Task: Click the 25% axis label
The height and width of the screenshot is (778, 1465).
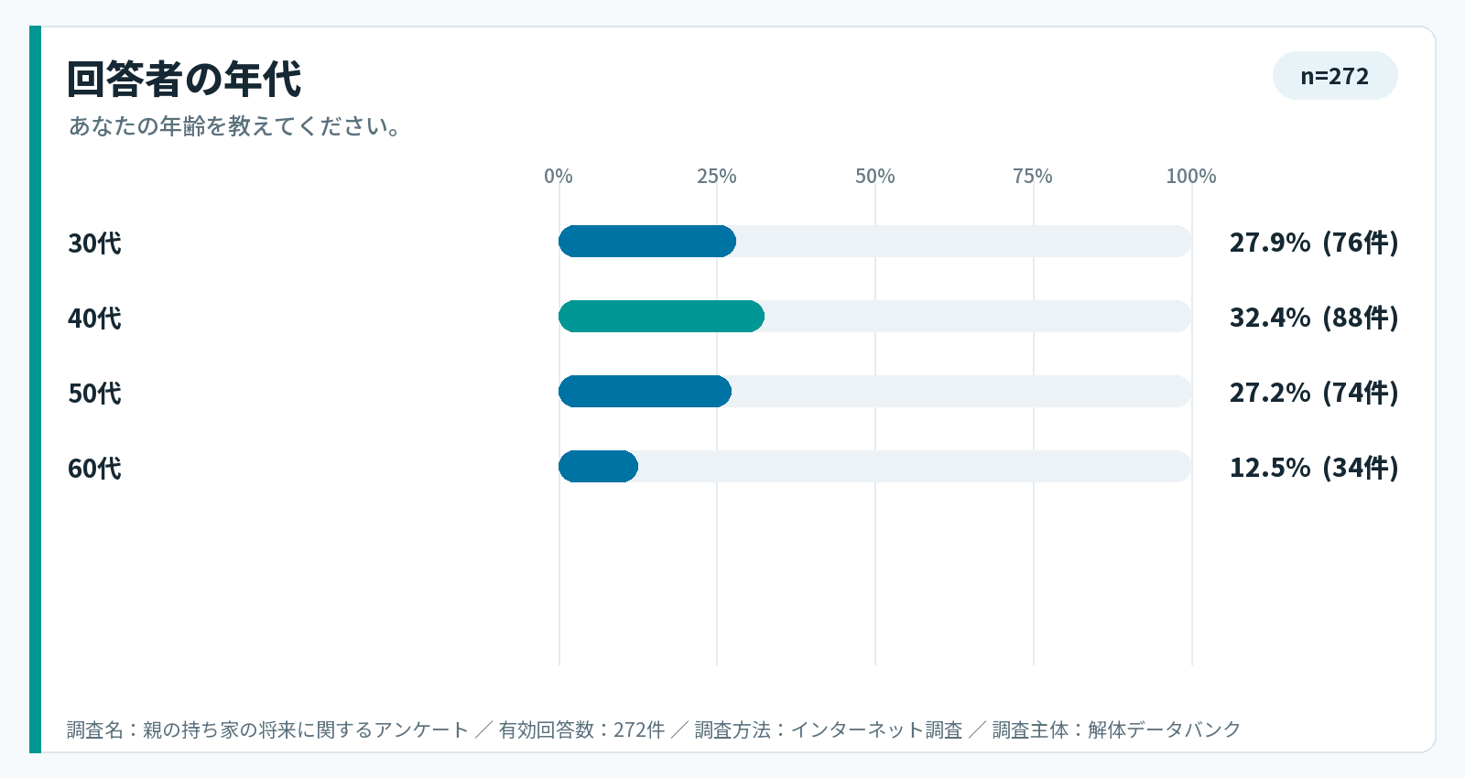Action: [717, 176]
